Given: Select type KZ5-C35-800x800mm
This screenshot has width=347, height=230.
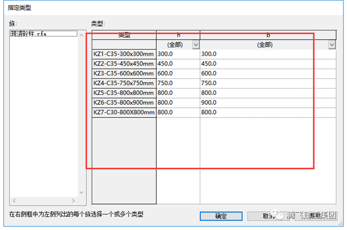Looking at the screenshot, I should pyautogui.click(x=124, y=93).
